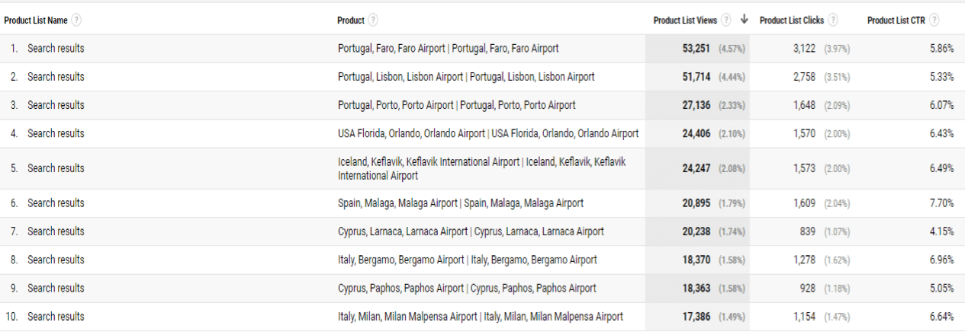
Task: Click the Product List Clicks column header
Action: tap(792, 21)
